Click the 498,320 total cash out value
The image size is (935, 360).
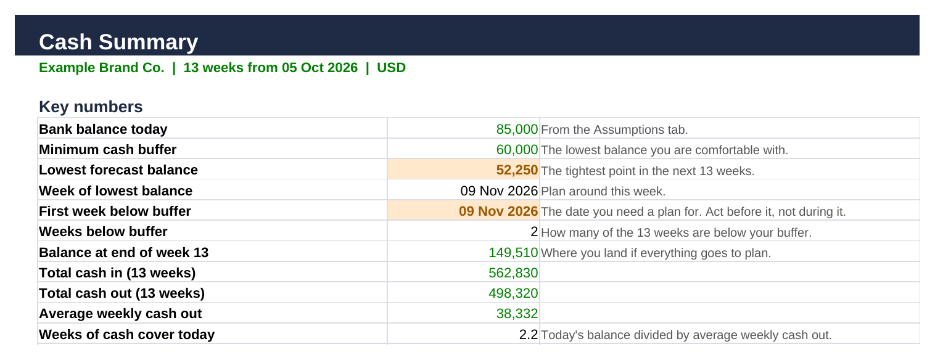(513, 293)
